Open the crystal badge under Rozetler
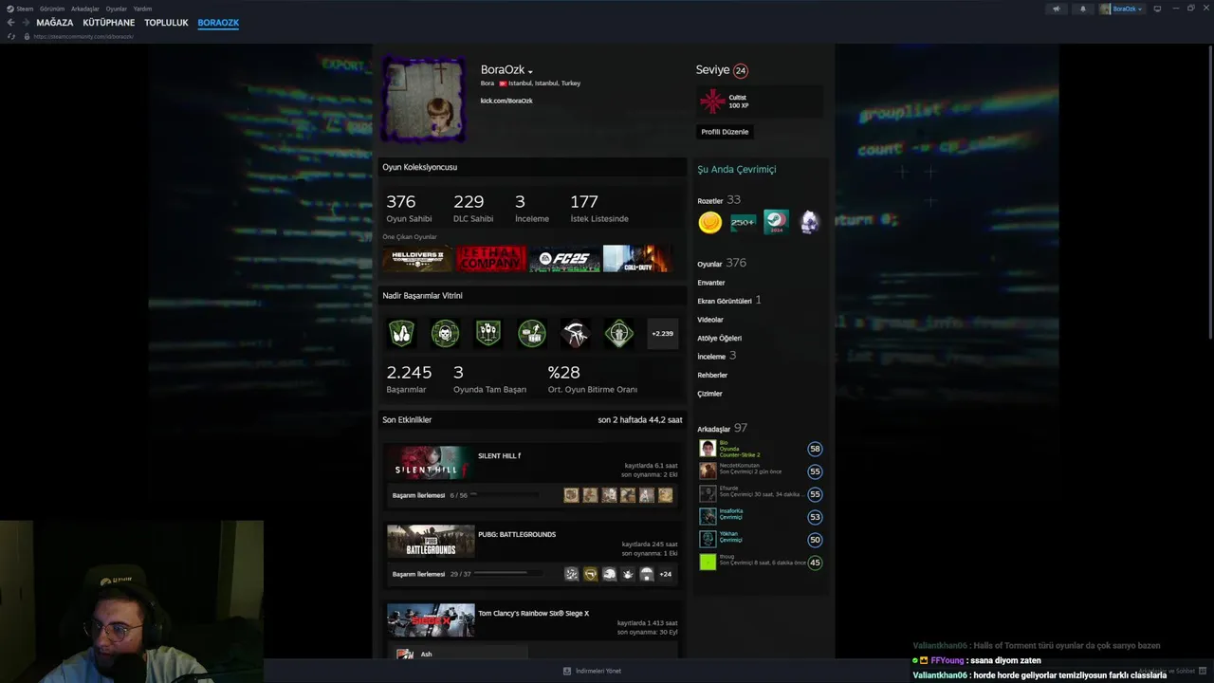This screenshot has height=683, width=1214. point(809,222)
